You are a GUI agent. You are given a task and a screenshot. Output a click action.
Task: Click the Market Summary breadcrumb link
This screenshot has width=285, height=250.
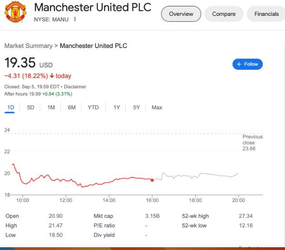(28, 46)
